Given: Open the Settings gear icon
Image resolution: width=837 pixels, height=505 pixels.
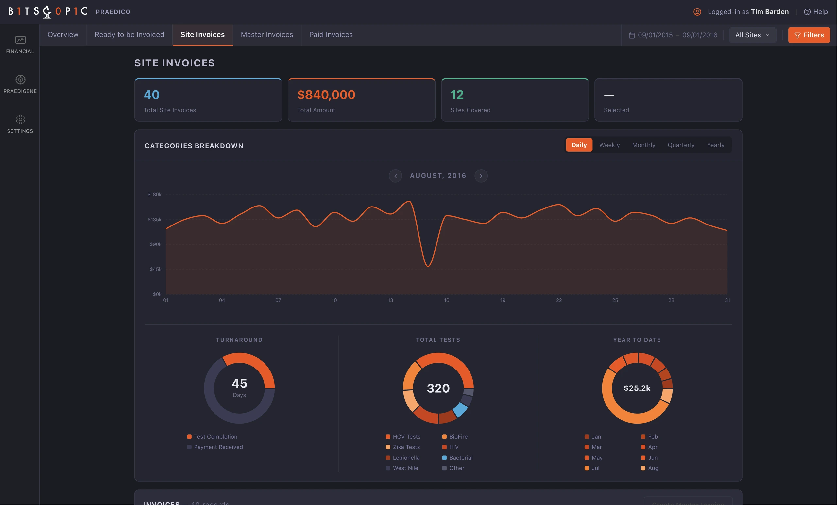Looking at the screenshot, I should pyautogui.click(x=20, y=119).
